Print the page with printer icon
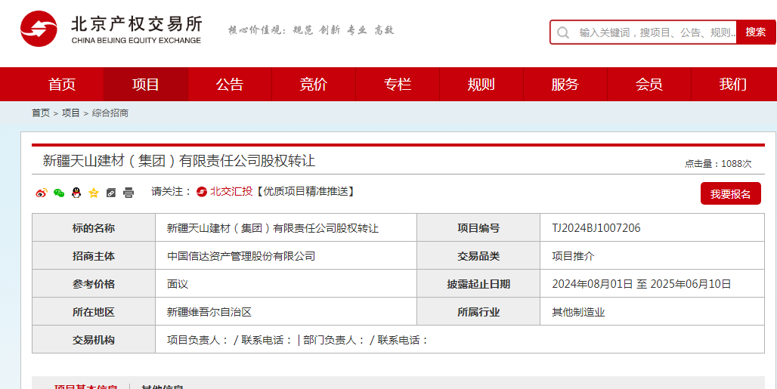The width and height of the screenshot is (777, 389). (x=128, y=193)
